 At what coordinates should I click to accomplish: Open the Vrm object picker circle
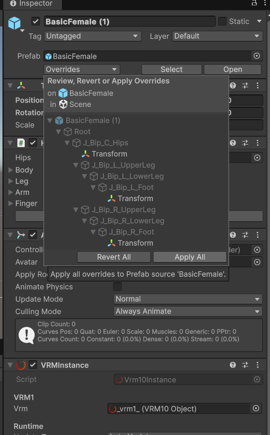tap(256, 408)
